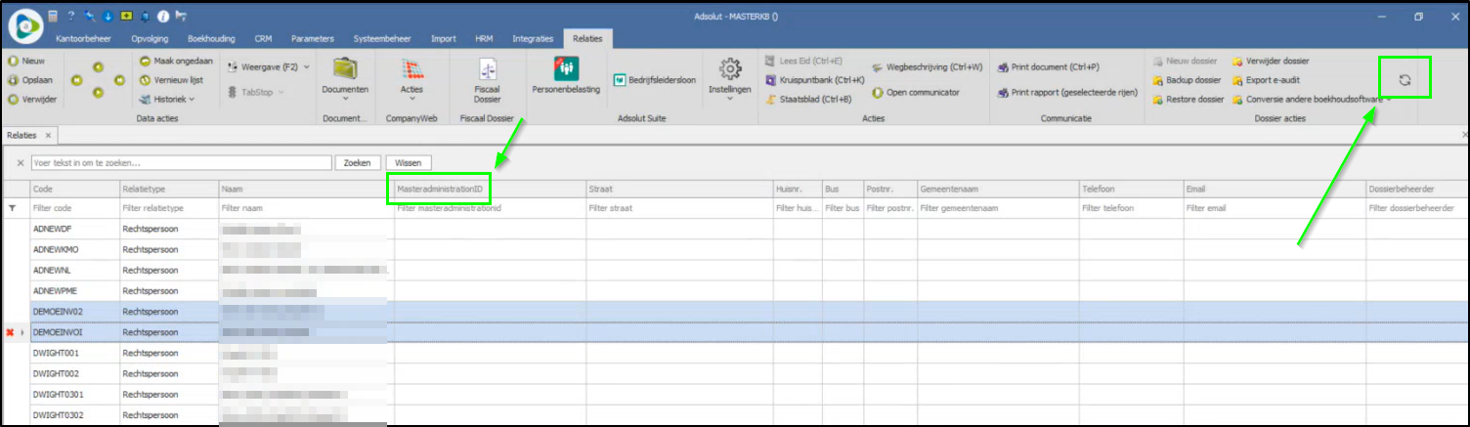Screen dimensions: 1470x427
Task: Go to last record navigation arrow
Action: (119, 80)
